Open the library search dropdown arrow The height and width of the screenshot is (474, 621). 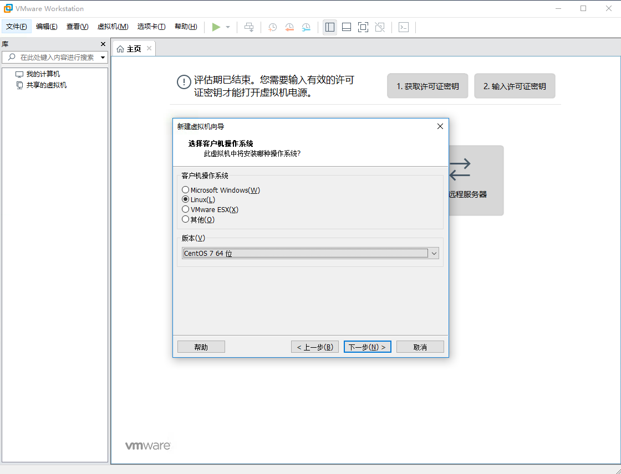click(103, 58)
